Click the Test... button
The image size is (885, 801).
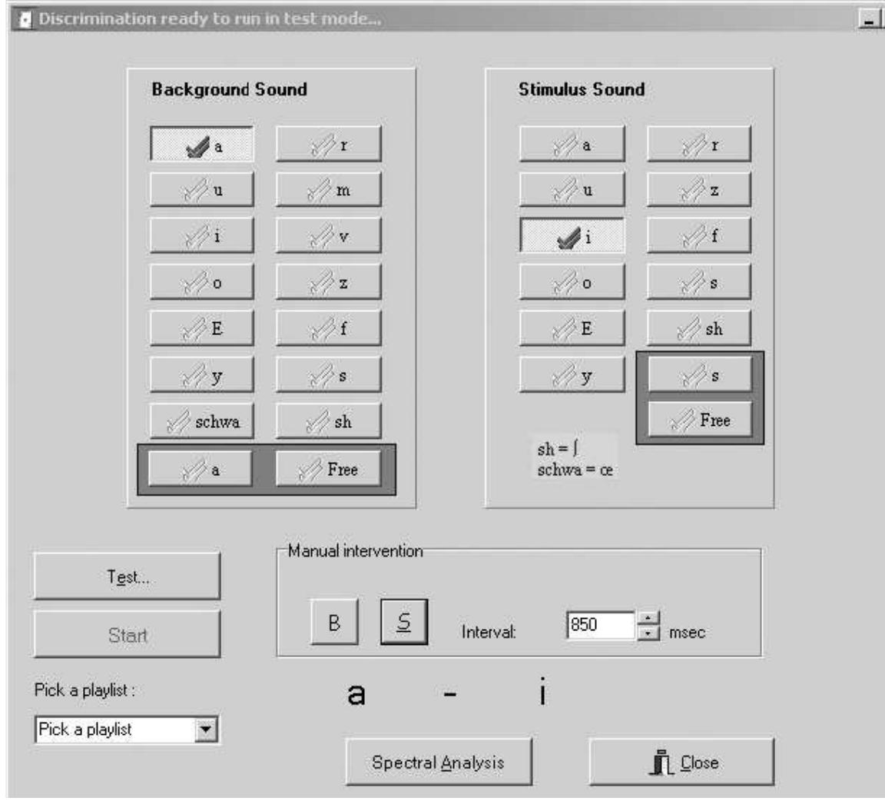pyautogui.click(x=127, y=577)
